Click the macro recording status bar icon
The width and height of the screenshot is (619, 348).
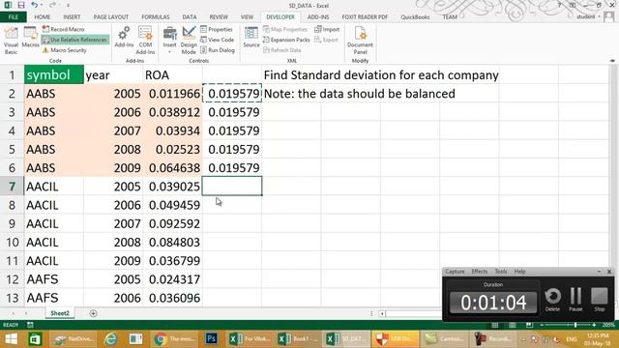coord(30,325)
